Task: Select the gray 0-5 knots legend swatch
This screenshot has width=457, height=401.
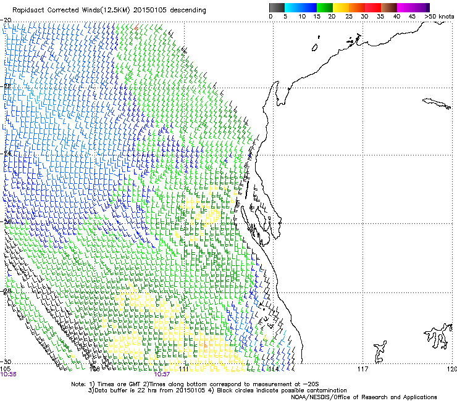Action: [x=277, y=7]
